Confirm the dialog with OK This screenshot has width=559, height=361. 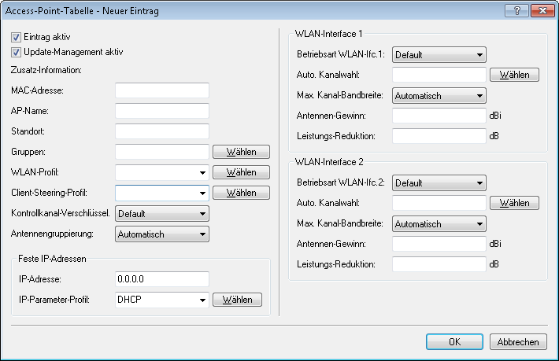point(454,342)
